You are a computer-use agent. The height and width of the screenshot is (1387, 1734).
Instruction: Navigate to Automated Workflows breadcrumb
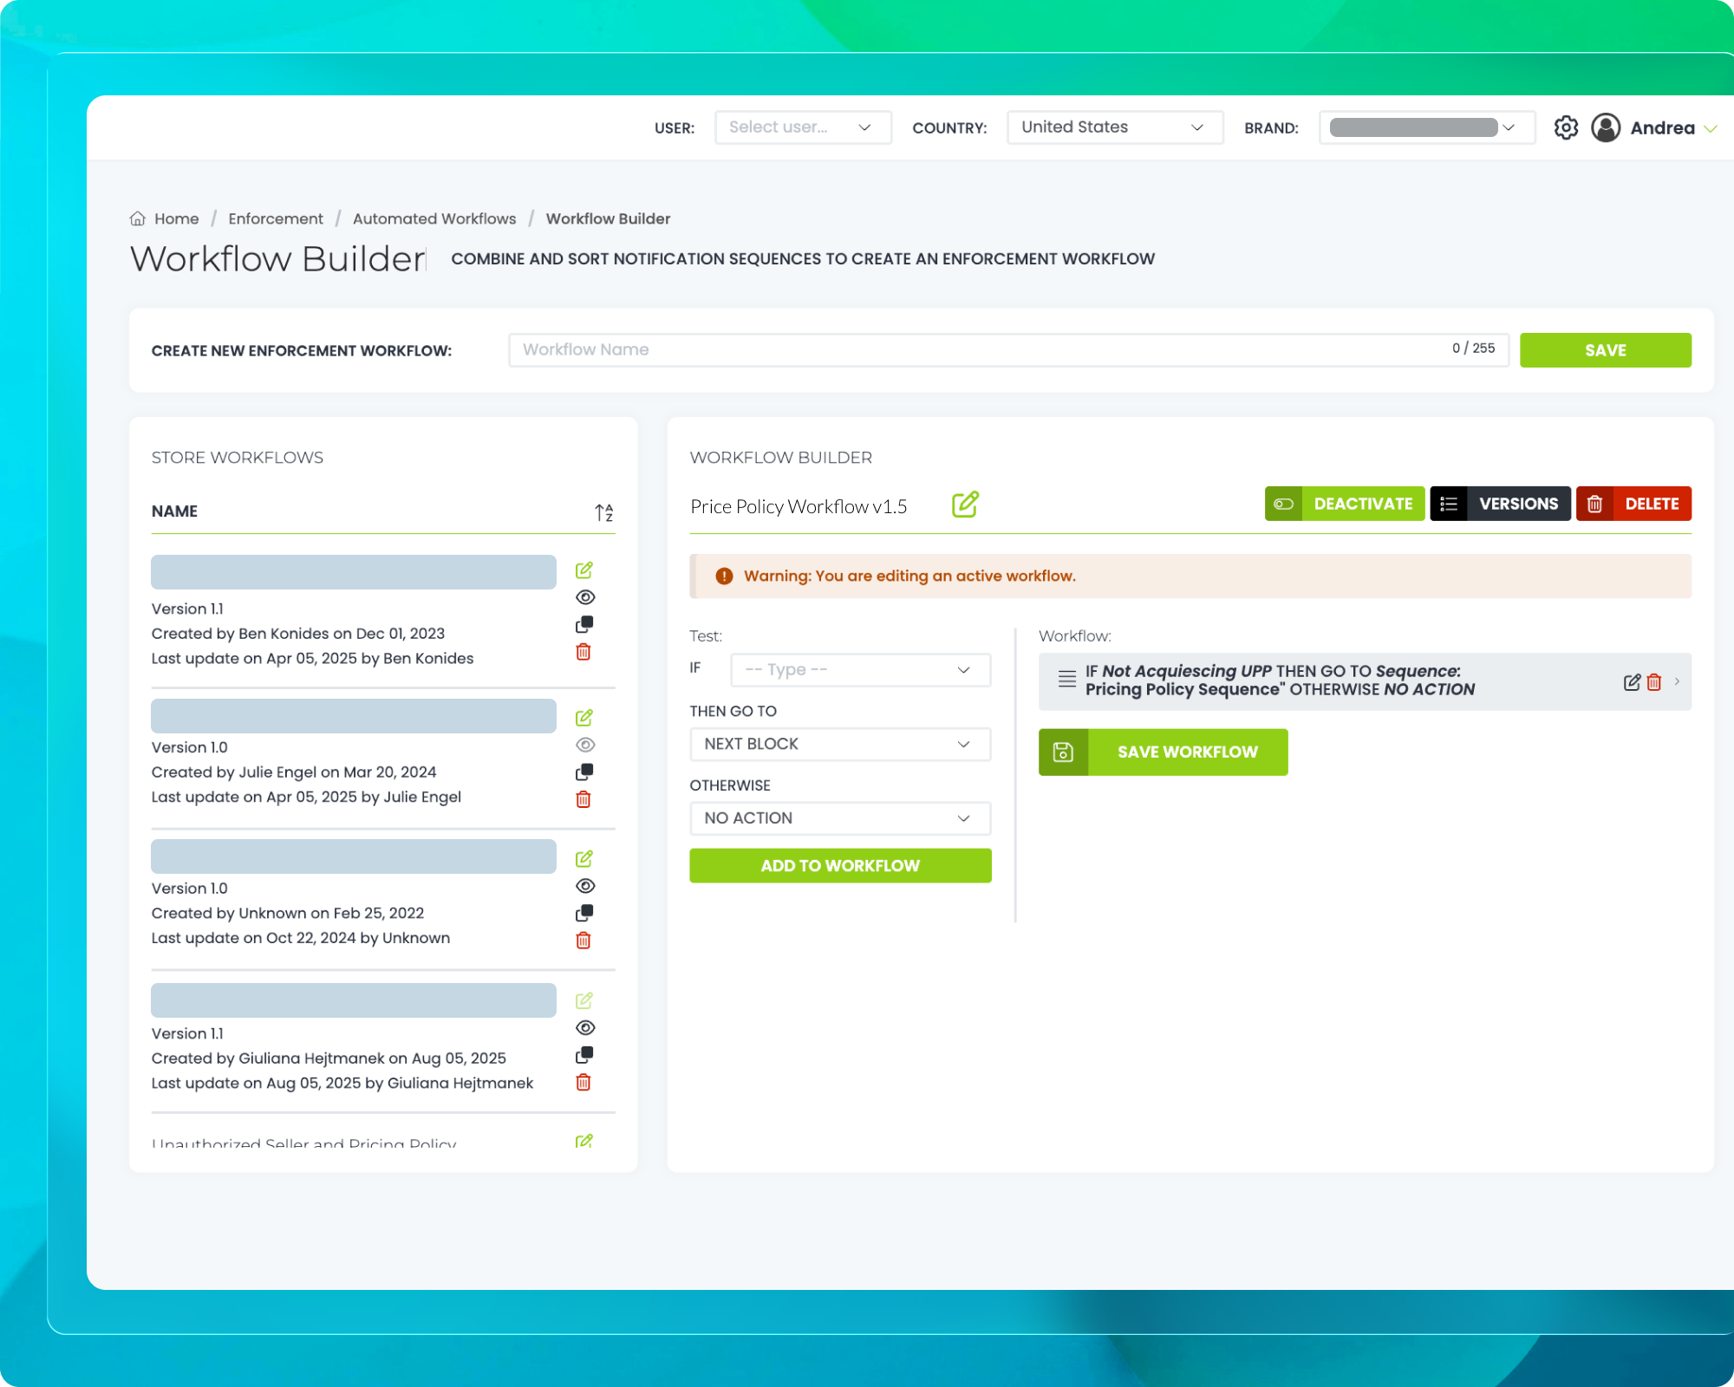pos(434,218)
